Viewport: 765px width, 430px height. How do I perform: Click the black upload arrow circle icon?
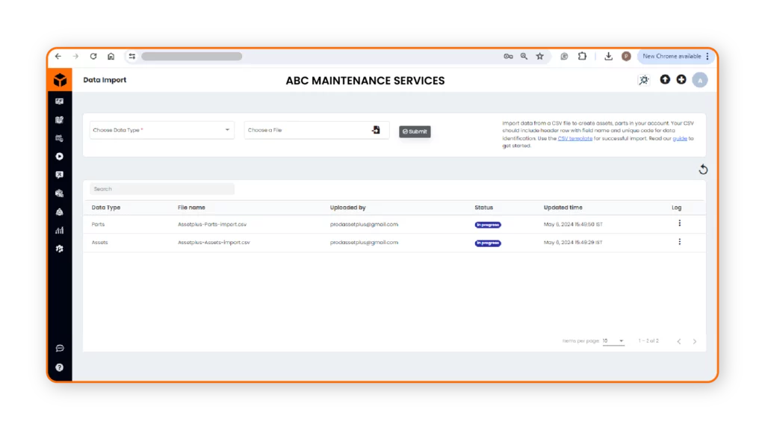point(665,79)
